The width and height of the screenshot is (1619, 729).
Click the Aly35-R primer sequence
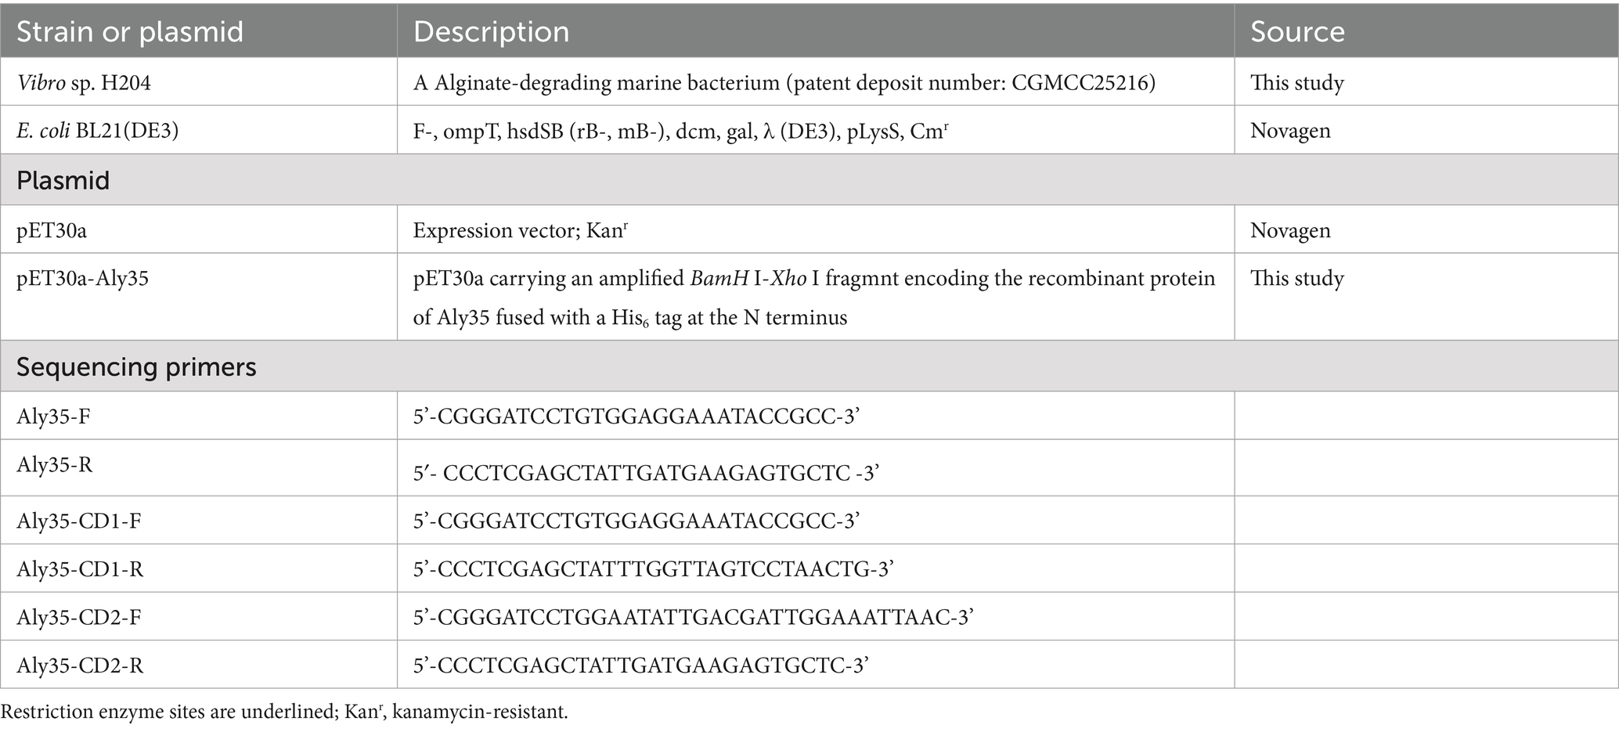pyautogui.click(x=647, y=472)
